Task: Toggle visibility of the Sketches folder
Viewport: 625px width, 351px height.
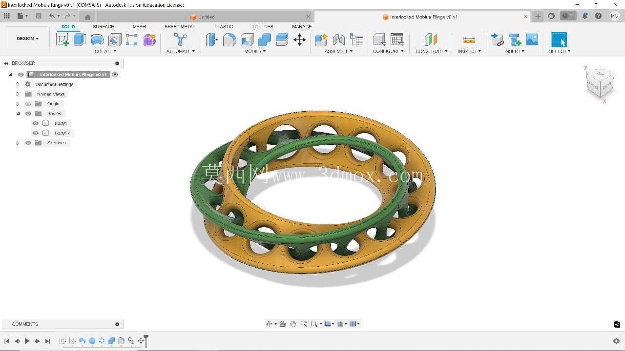Action: pyautogui.click(x=28, y=143)
